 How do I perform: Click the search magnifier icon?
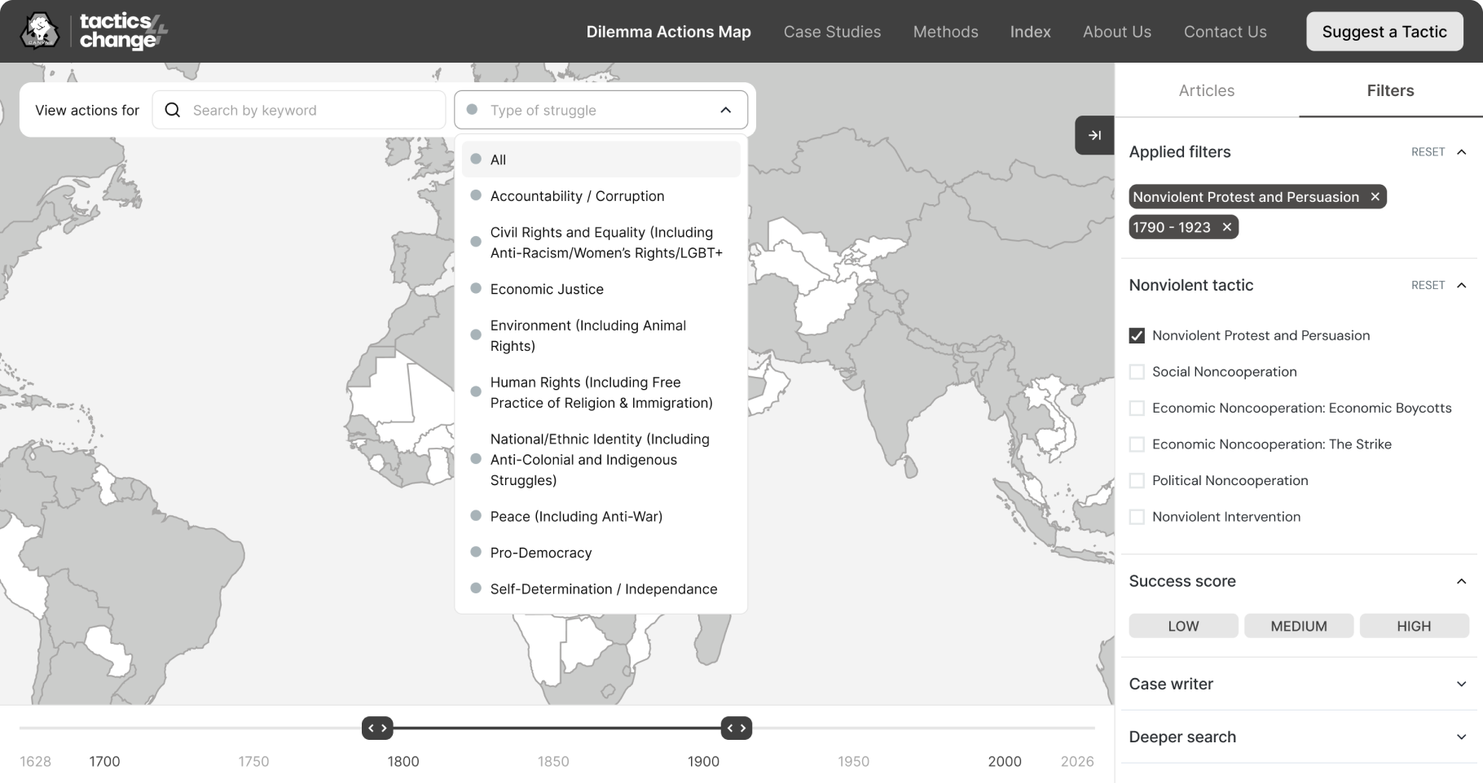(172, 110)
